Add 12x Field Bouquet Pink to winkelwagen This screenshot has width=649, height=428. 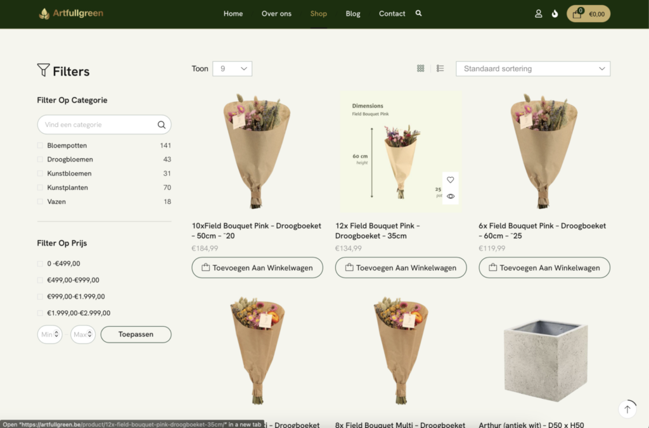coord(401,268)
